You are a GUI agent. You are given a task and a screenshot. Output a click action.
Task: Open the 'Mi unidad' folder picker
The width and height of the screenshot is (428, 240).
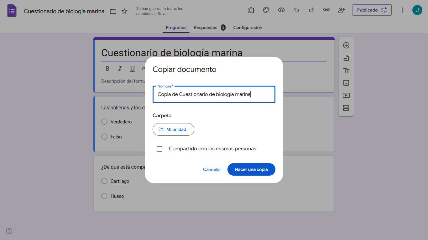[173, 129]
